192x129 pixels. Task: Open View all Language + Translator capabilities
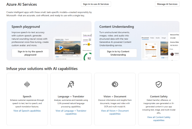tap(71, 112)
